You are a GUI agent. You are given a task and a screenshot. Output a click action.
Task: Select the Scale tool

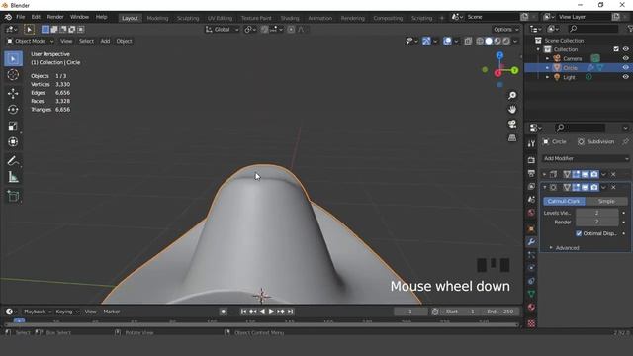tap(13, 126)
